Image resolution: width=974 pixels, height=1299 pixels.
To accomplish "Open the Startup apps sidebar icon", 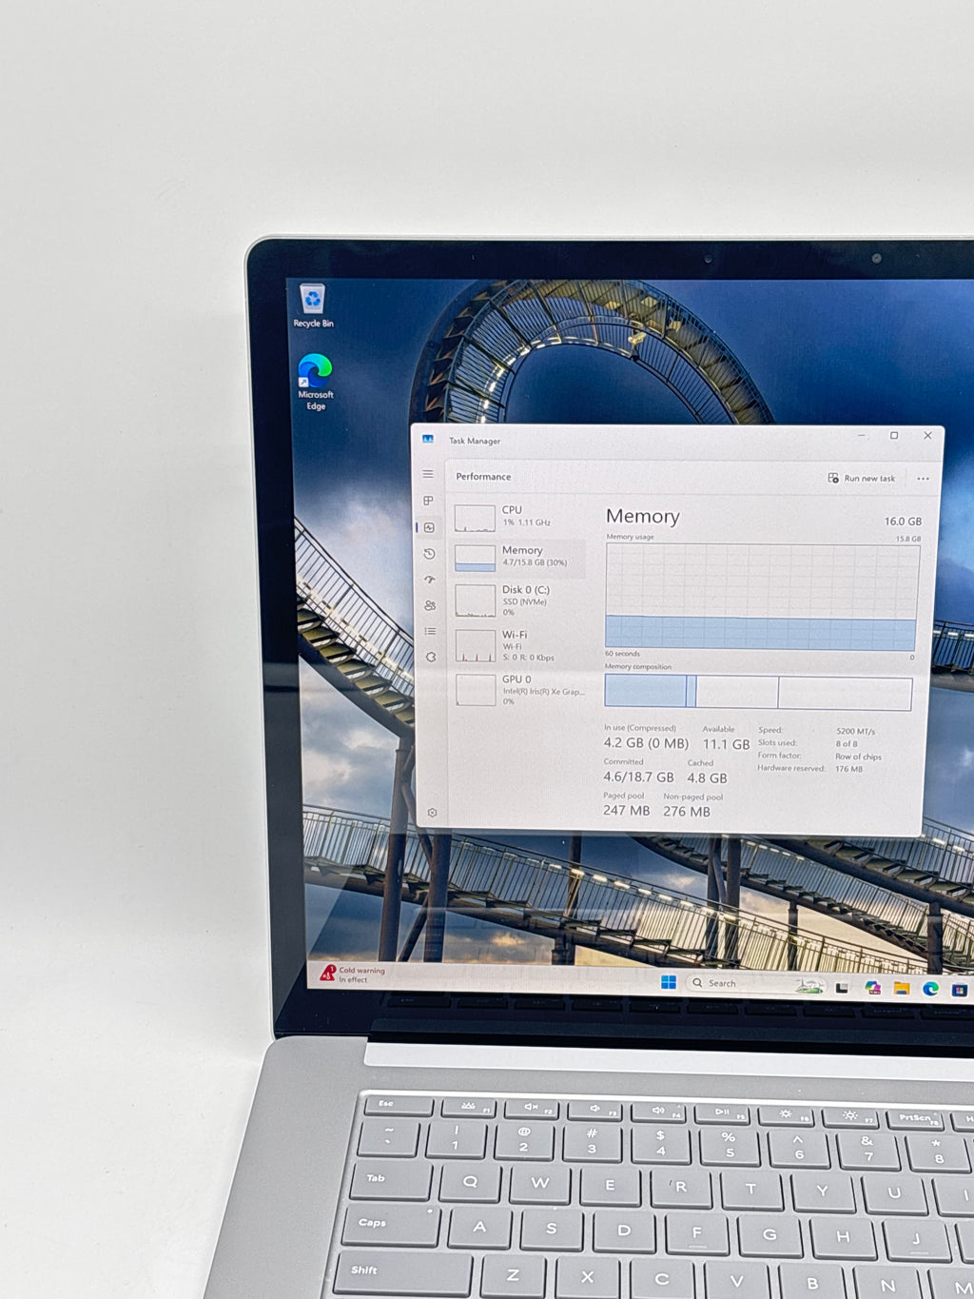I will (x=430, y=580).
